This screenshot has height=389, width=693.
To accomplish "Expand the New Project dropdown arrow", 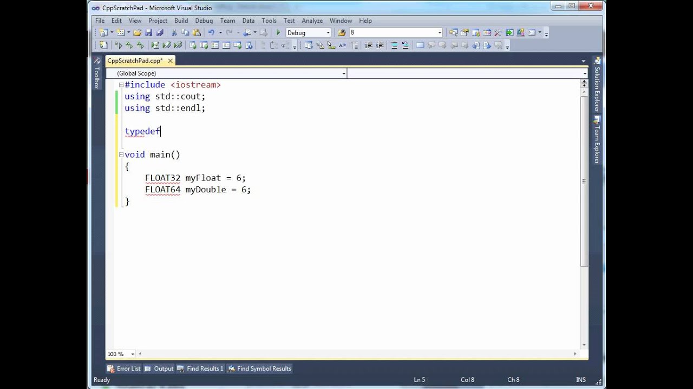I will tap(112, 33).
